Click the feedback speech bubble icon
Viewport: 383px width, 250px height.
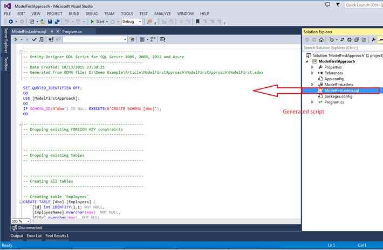(327, 5)
